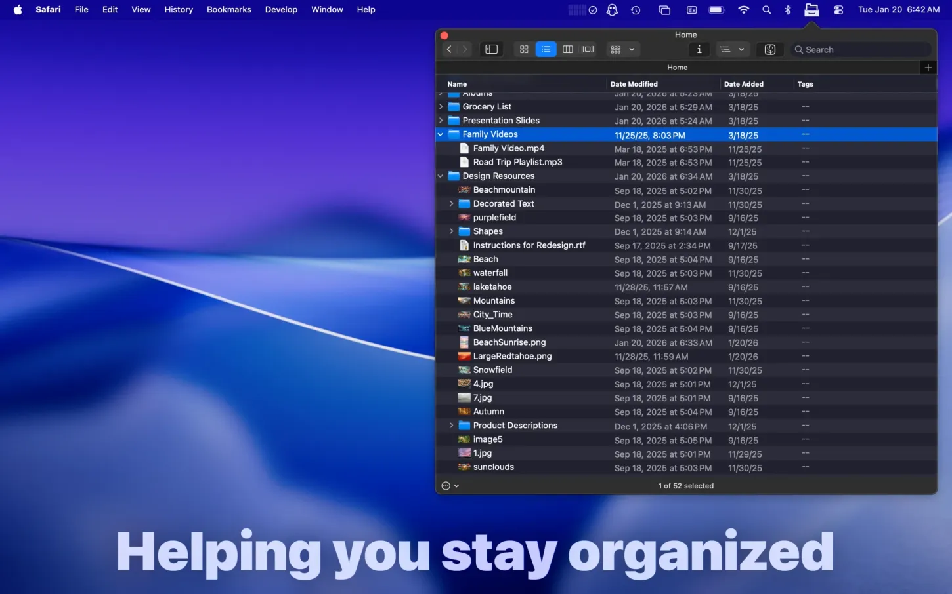Expand the Product Descriptions folder
Screen dimensions: 952x594
pyautogui.click(x=451, y=426)
